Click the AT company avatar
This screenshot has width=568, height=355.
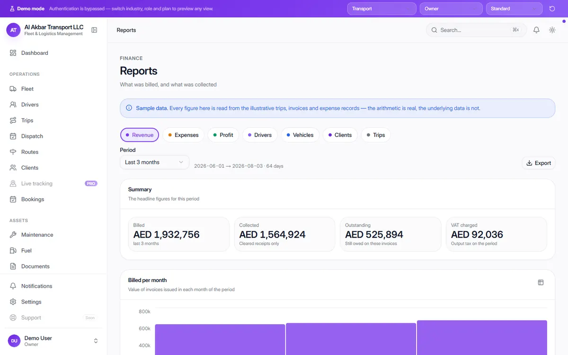[13, 30]
